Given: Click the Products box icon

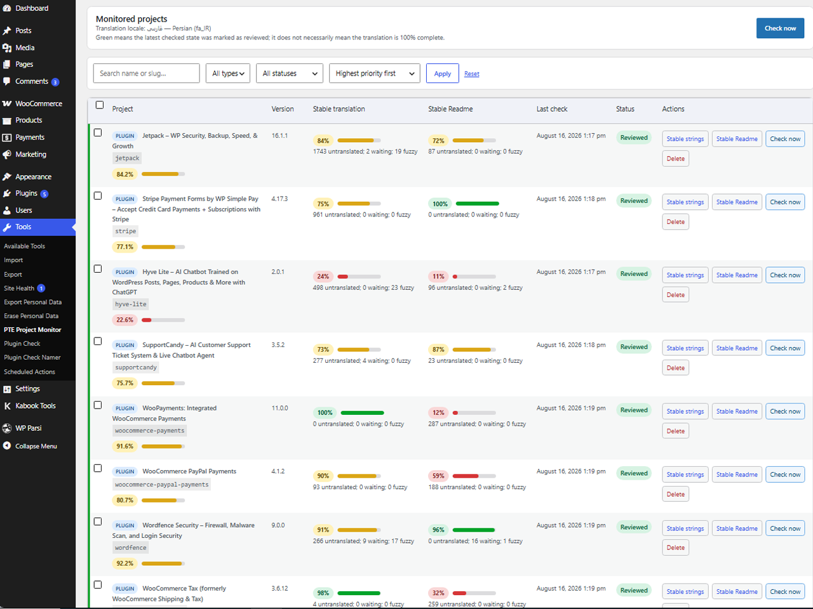Looking at the screenshot, I should coord(7,121).
